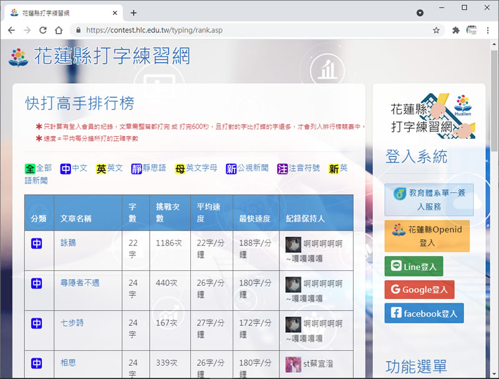Click the 中 category icon in the 詠鵝 row

[x=37, y=244]
